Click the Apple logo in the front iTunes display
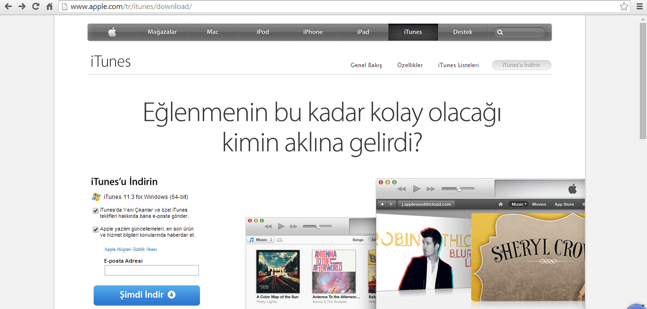 573,189
